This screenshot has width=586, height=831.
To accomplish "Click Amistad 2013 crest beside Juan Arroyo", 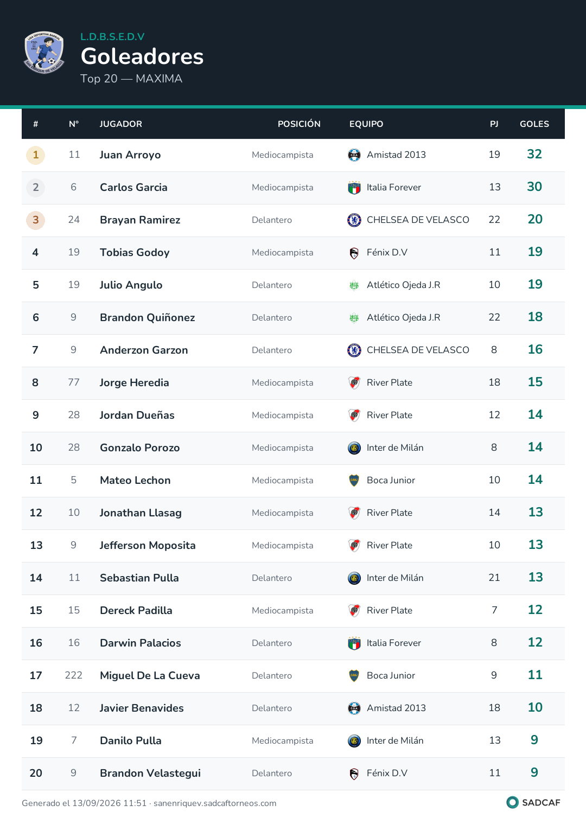I will [x=354, y=155].
